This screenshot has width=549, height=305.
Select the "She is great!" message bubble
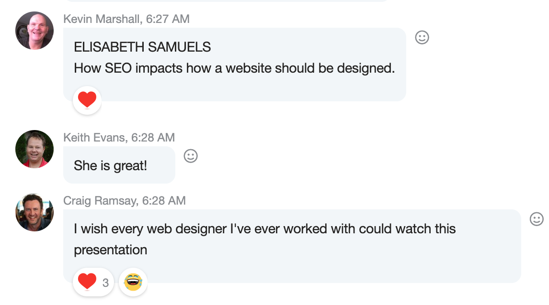coord(111,166)
